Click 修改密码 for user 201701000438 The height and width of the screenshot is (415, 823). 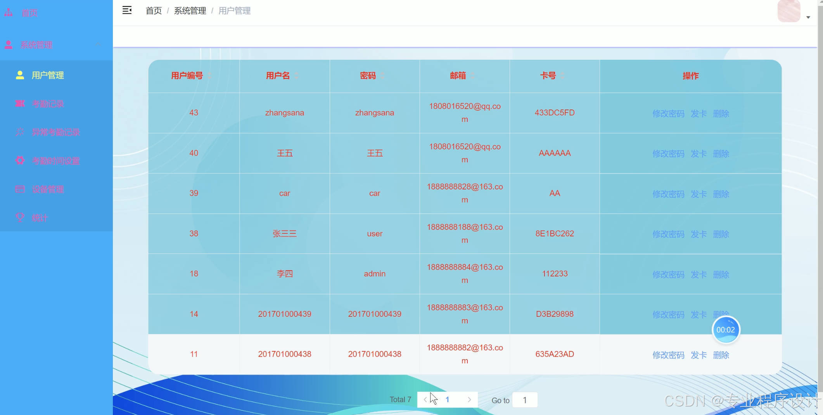668,355
